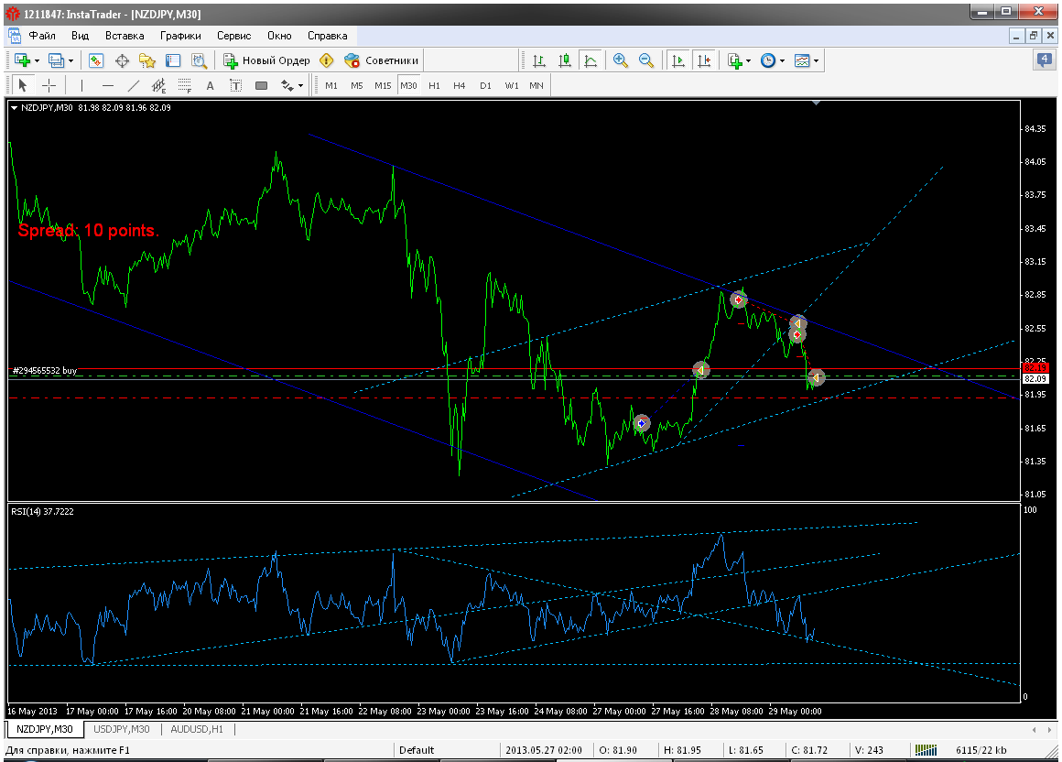
Task: Select the trendline drawing tool
Action: pos(134,85)
